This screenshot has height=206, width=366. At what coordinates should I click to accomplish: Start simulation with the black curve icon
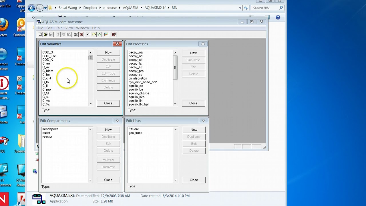89,34
